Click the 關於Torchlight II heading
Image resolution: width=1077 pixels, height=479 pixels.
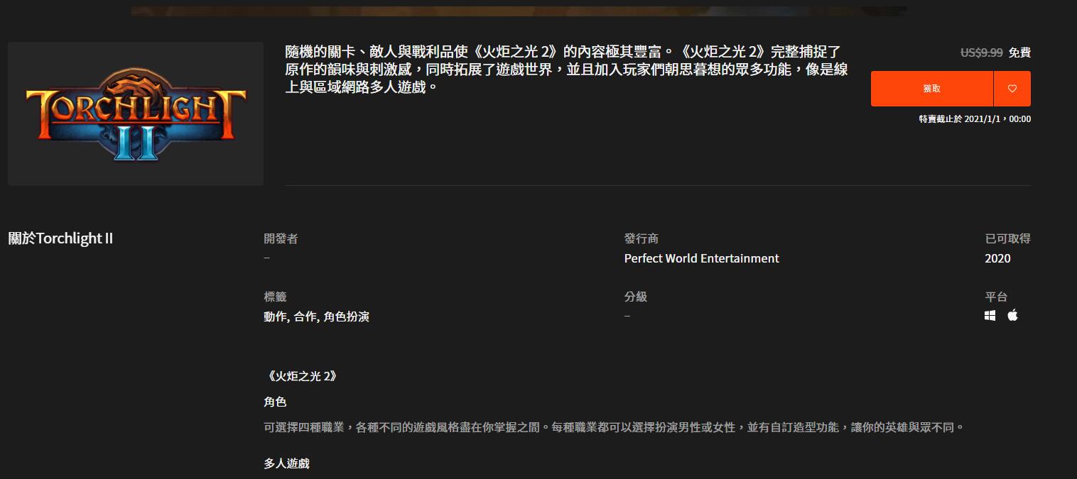pos(60,238)
